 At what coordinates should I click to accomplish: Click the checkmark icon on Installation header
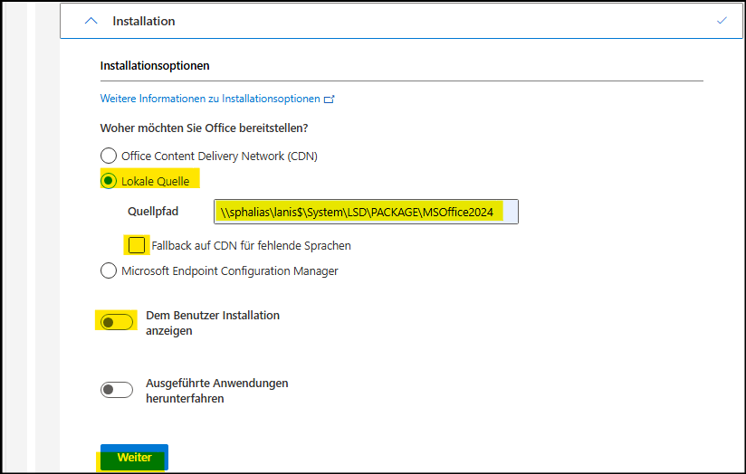[x=722, y=21]
